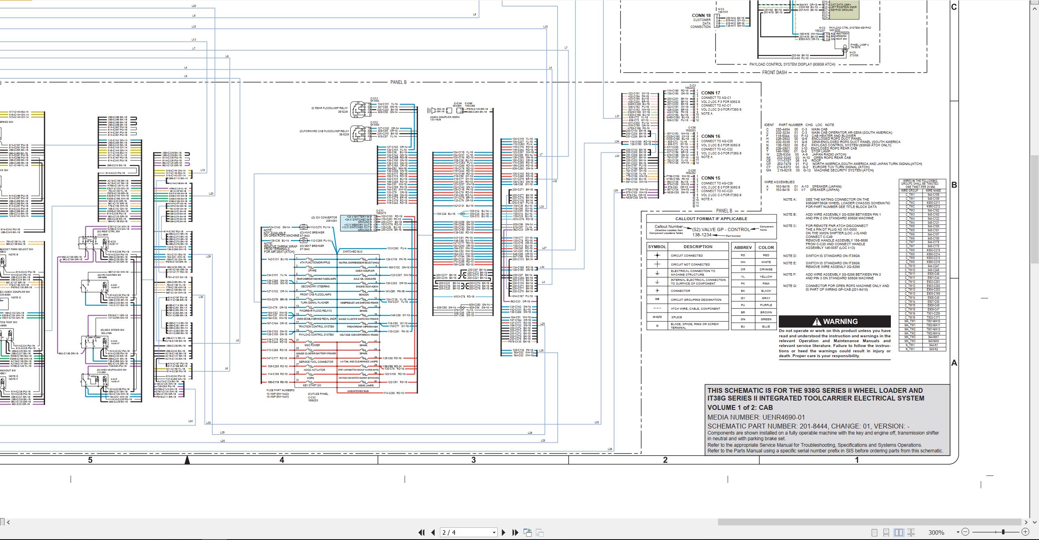
Task: Click the UNSWITCHED BUS label
Action: (358, 391)
